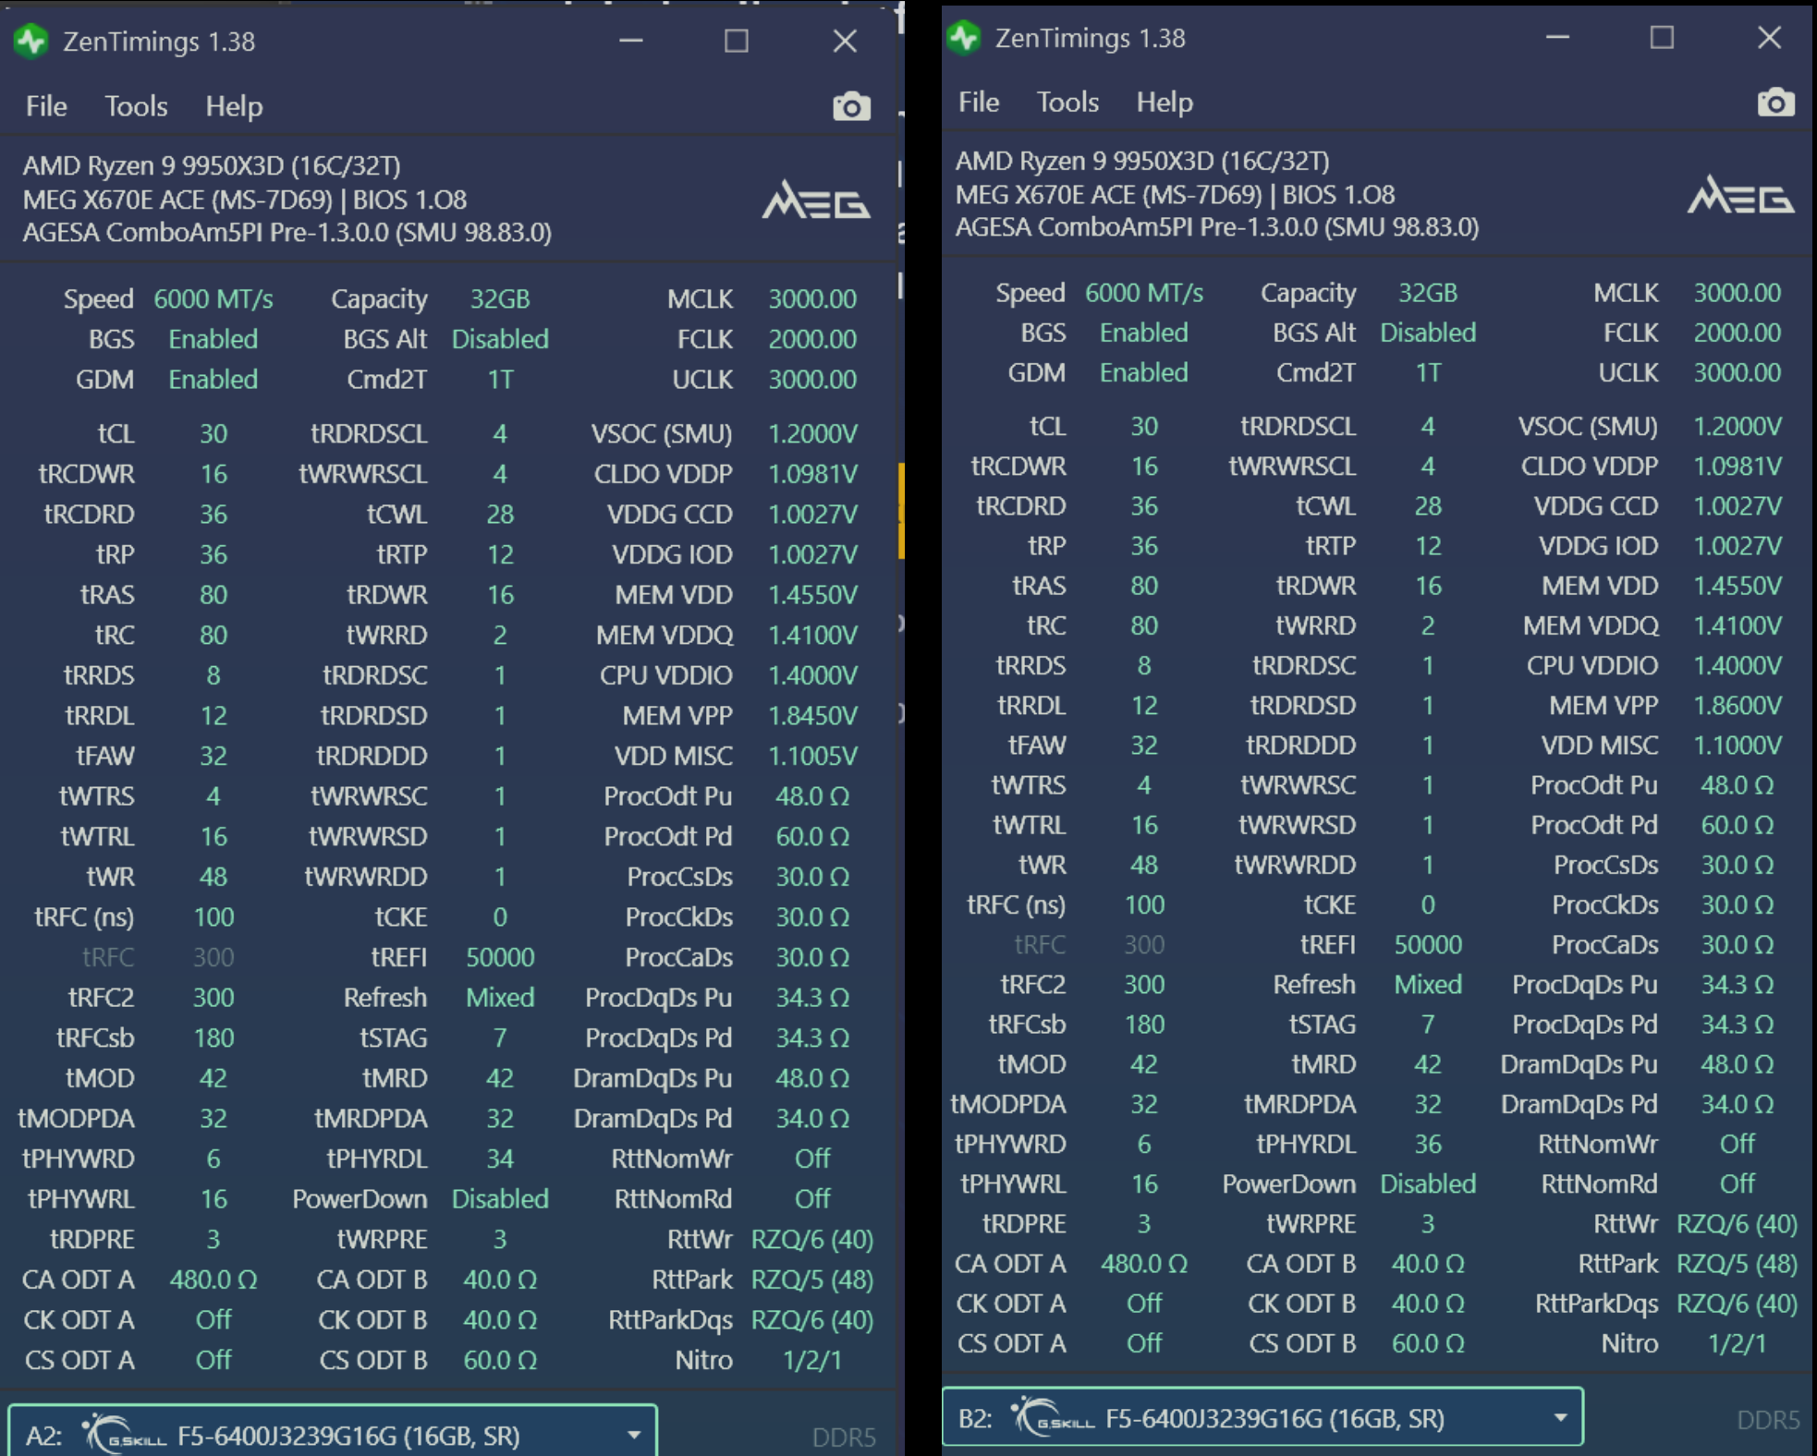Maximize the right ZenTimings window
The image size is (1817, 1456).
[1663, 37]
